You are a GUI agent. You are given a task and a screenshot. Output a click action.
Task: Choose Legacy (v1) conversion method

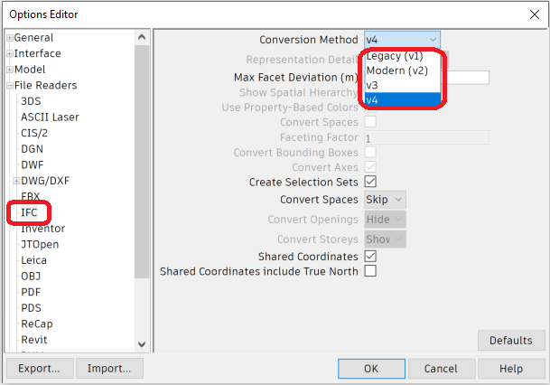(x=402, y=56)
